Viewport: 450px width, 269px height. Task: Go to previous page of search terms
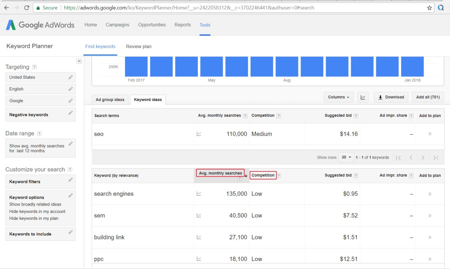[x=411, y=158]
